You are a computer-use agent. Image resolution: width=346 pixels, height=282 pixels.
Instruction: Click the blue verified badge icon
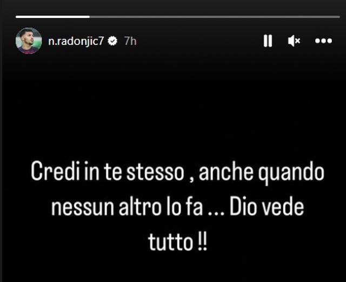(112, 41)
